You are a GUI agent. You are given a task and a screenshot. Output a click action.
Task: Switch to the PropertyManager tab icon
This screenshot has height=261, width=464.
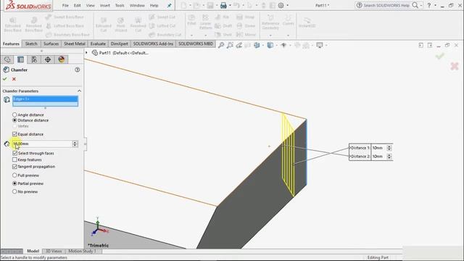point(21,59)
